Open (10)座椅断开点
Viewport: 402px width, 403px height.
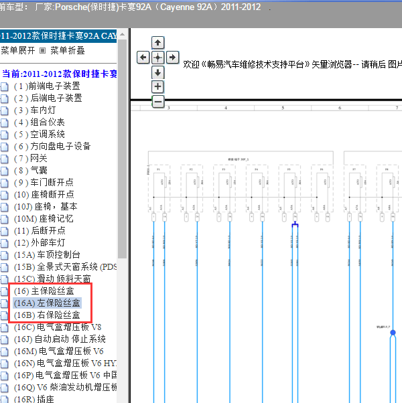click(44, 195)
